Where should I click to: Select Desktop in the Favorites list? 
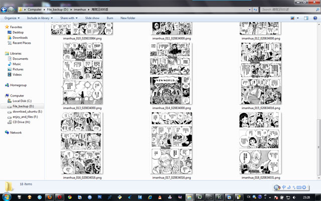[x=18, y=32]
